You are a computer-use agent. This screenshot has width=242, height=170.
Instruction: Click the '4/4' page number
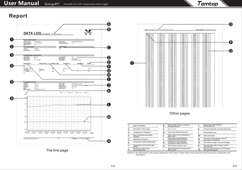tap(235, 166)
